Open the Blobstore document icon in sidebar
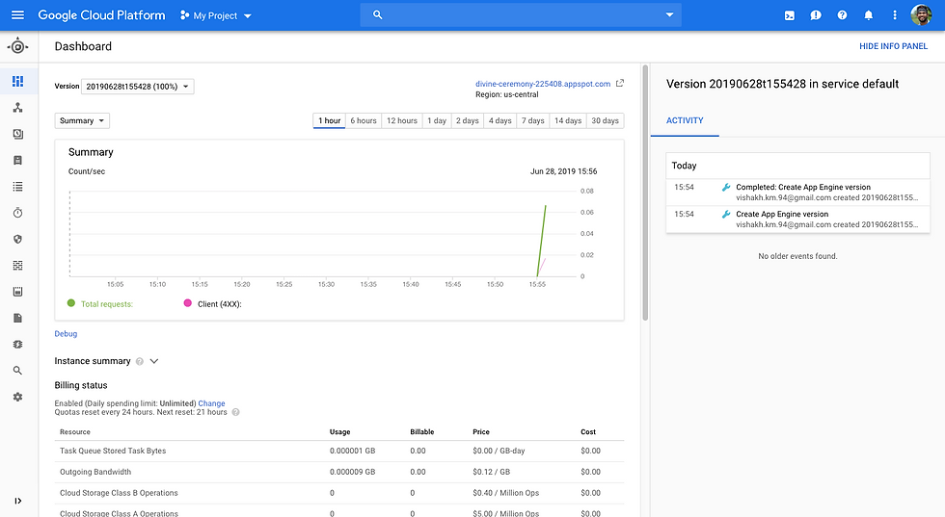The height and width of the screenshot is (517, 945). [17, 318]
